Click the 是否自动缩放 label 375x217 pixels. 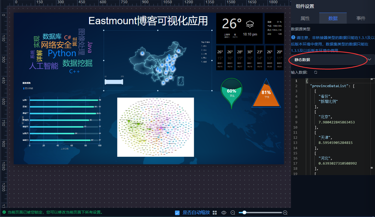click(196, 212)
